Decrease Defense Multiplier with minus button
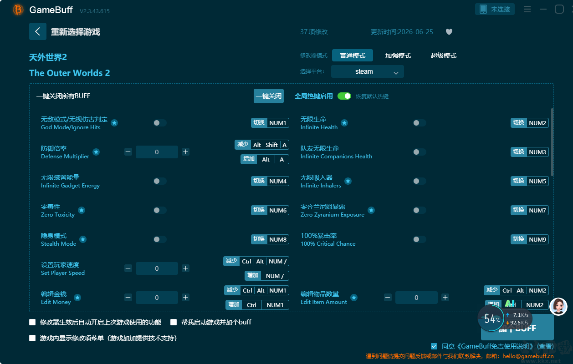Screen dimensions: 573x364 tap(128, 152)
